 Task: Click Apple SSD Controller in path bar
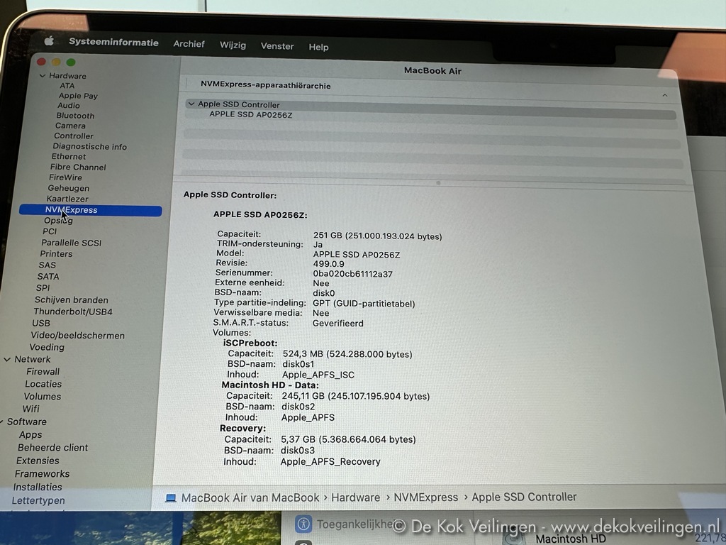[x=524, y=497]
